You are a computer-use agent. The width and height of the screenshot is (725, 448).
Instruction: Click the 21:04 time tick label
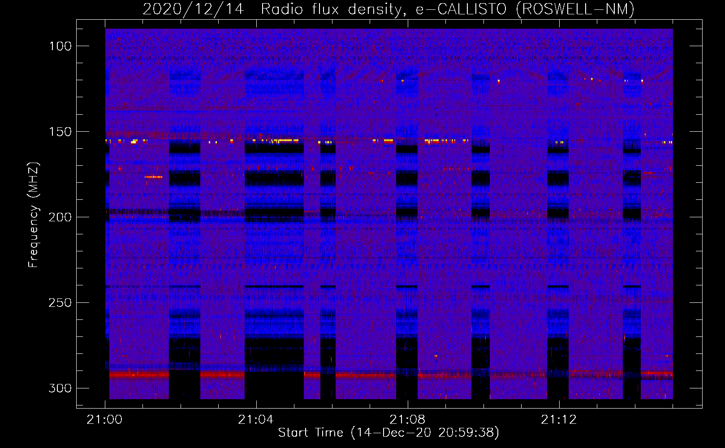(x=255, y=420)
